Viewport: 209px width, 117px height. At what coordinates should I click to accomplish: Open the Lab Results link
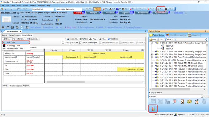[x=178, y=13]
